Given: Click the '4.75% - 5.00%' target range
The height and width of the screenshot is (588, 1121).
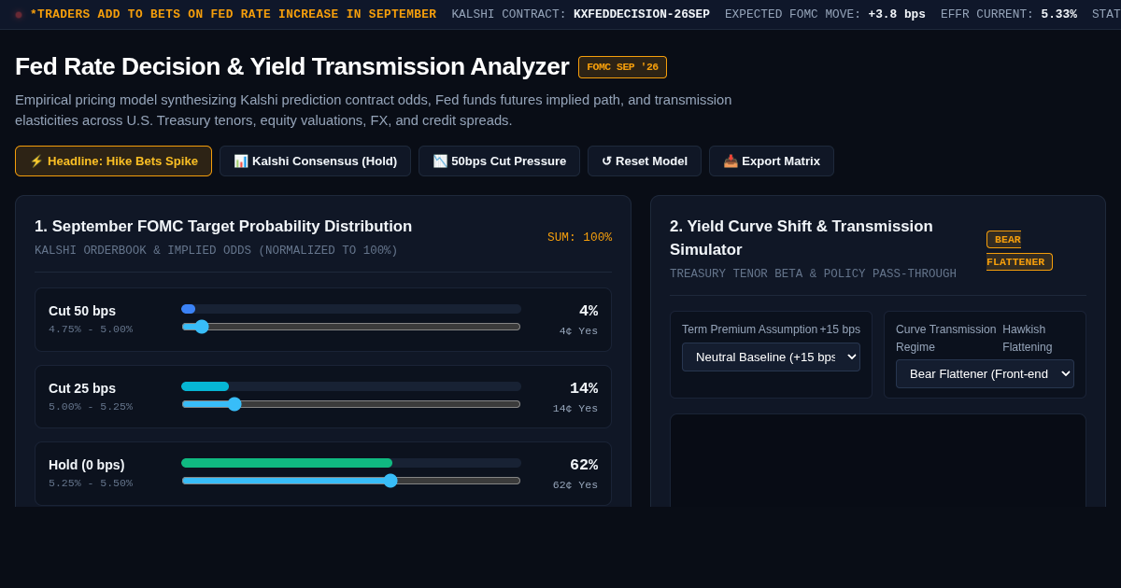Looking at the screenshot, I should tap(91, 329).
